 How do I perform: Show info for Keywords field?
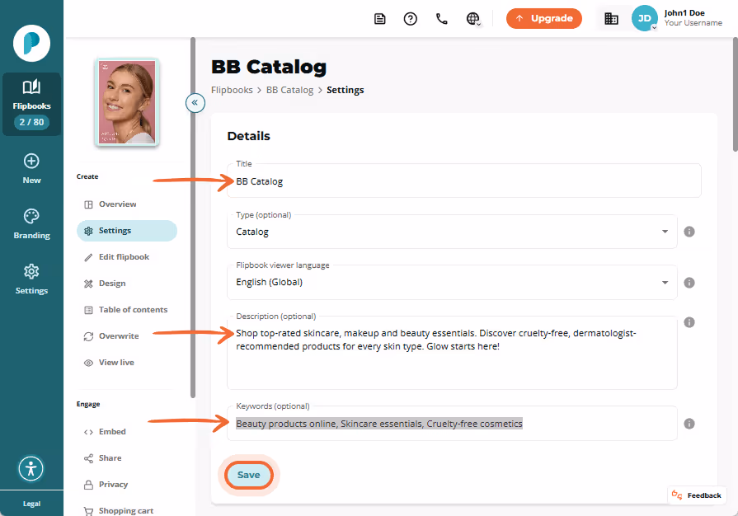coord(689,424)
